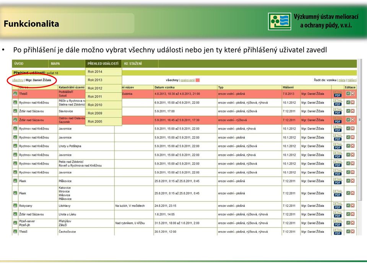
Task: Open map icon in the Lhota u Lísku row
Action: coord(15,214)
